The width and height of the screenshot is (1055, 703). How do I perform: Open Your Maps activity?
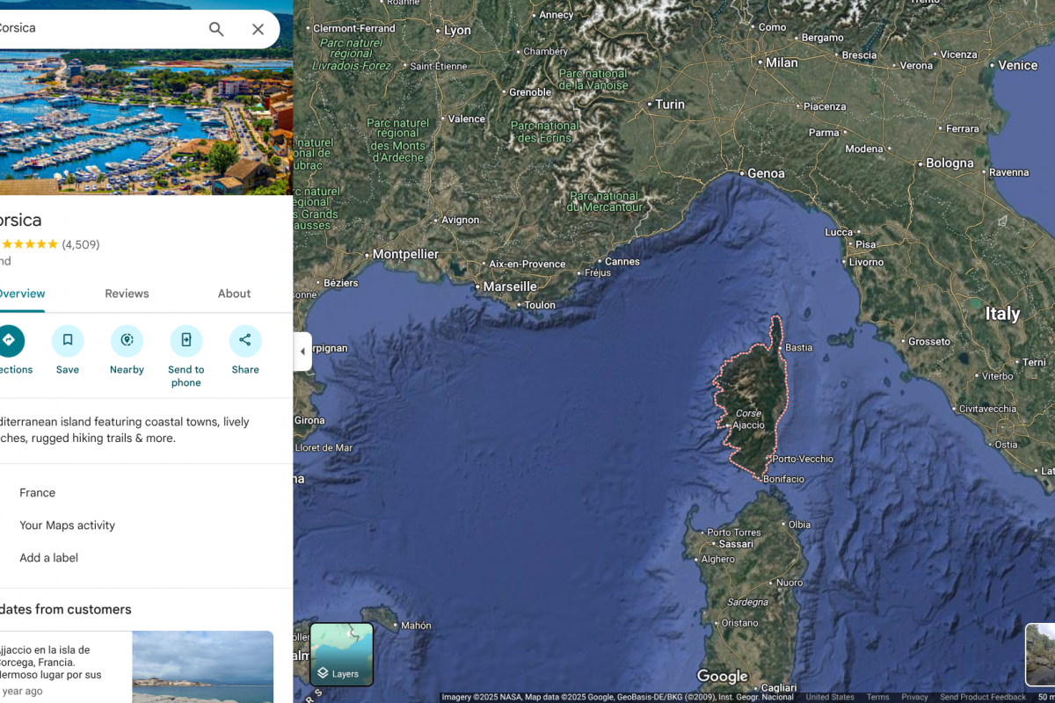click(x=67, y=525)
